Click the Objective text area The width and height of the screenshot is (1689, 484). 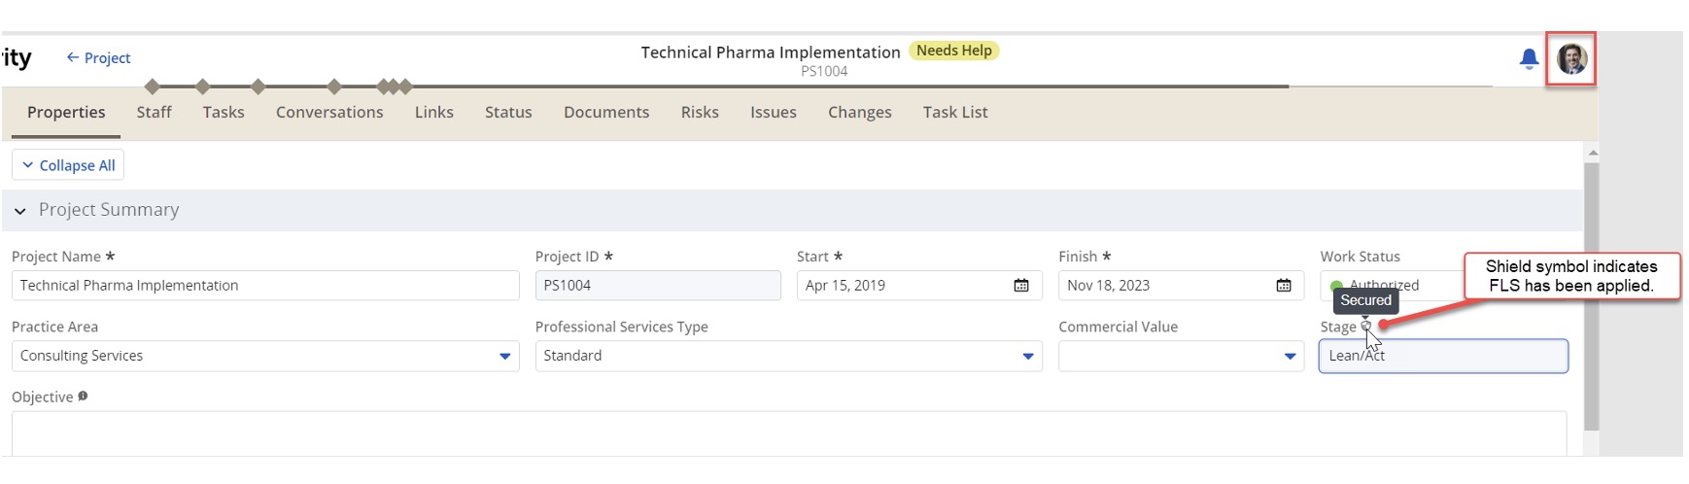click(x=789, y=433)
